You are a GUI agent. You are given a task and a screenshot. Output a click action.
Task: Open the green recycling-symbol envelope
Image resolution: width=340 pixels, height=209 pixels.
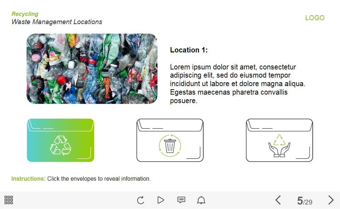click(61, 140)
